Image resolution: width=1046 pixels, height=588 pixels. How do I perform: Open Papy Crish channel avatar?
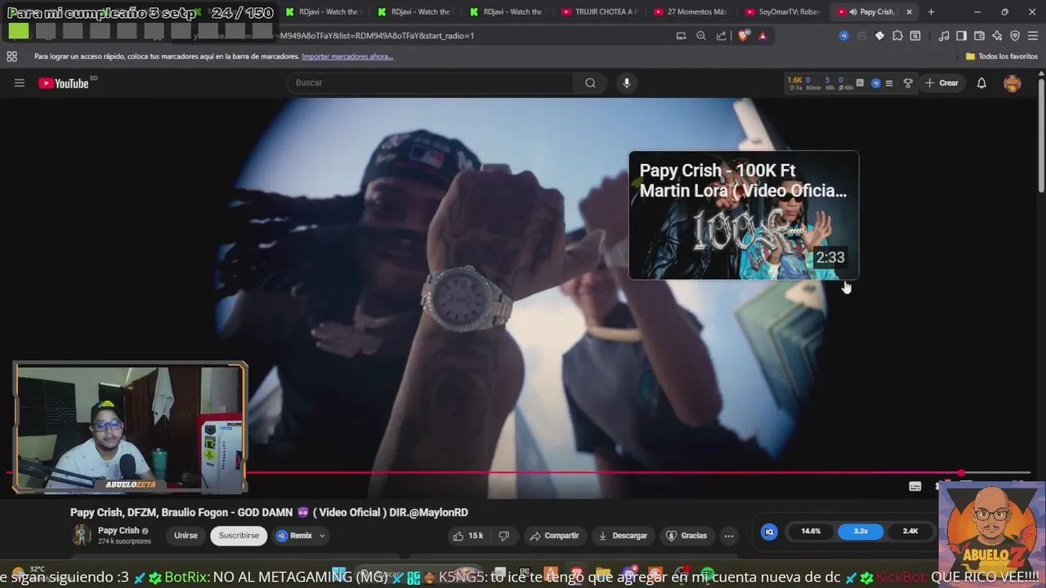click(82, 536)
